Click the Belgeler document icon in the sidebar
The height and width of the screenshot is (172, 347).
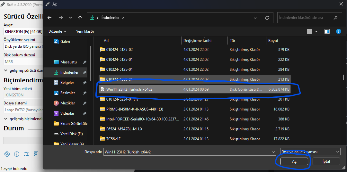pyautogui.click(x=56, y=82)
